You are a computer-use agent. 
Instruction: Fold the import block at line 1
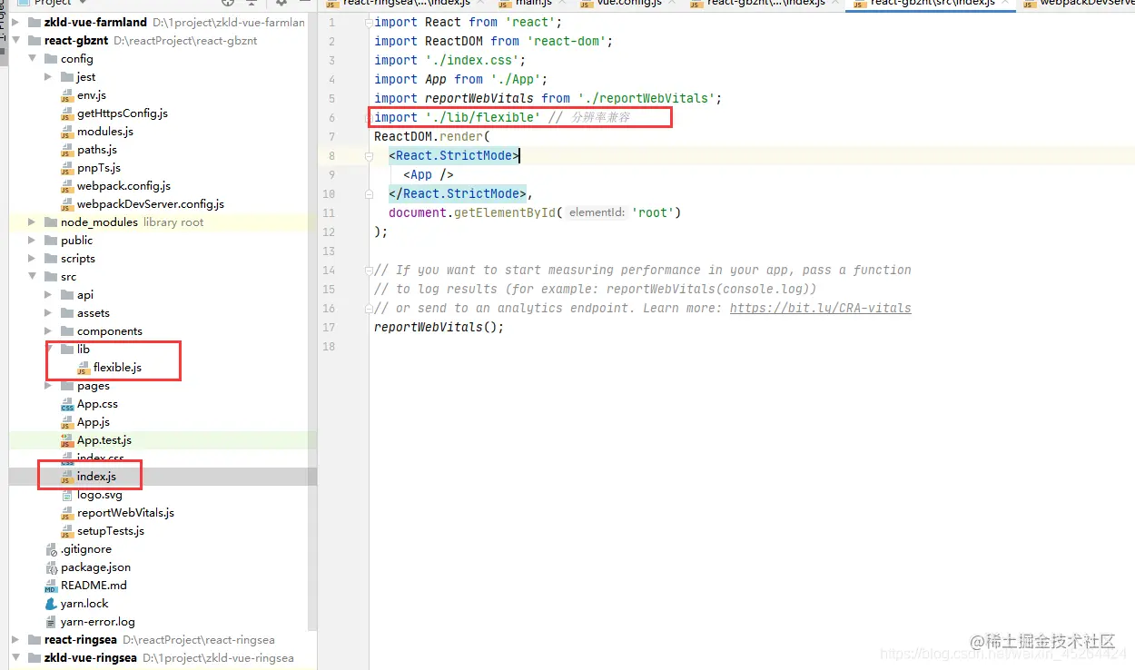(368, 22)
